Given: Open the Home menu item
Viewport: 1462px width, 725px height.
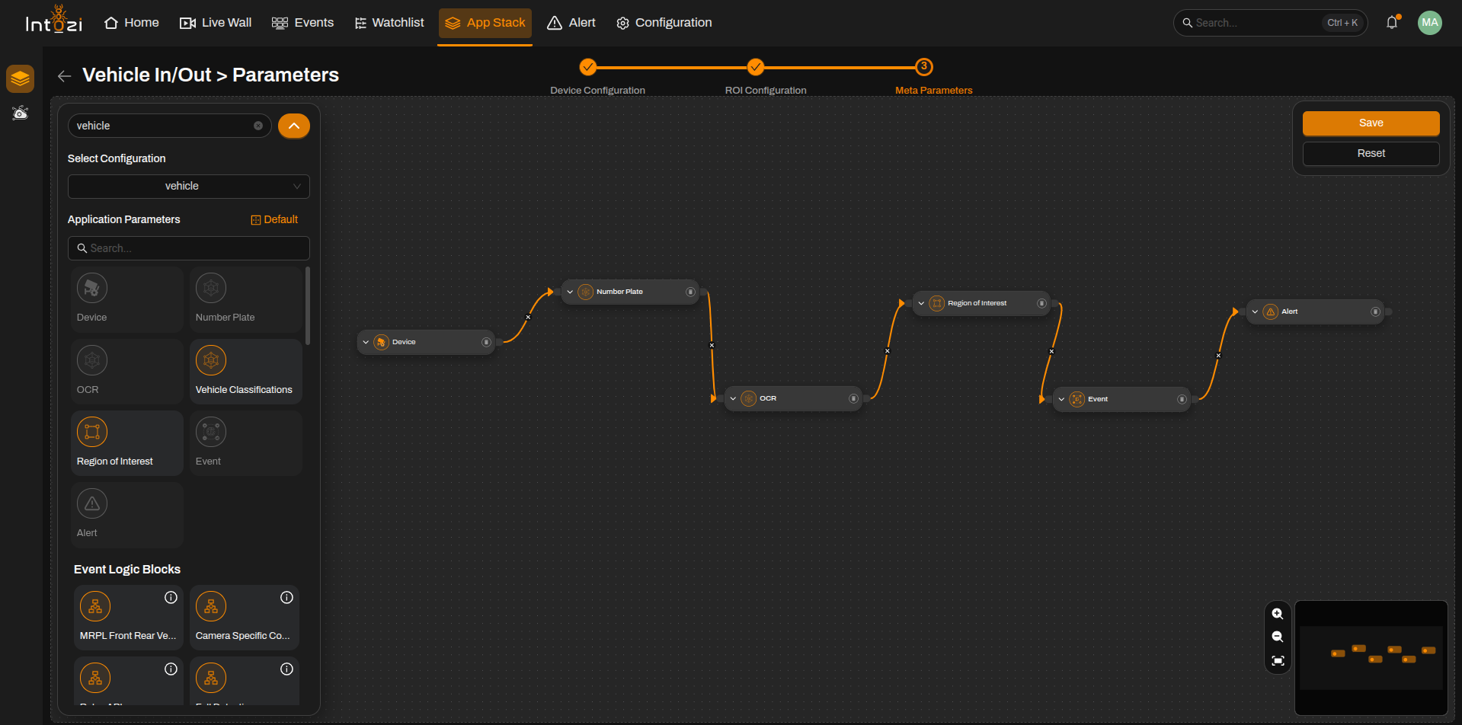Looking at the screenshot, I should pos(132,23).
